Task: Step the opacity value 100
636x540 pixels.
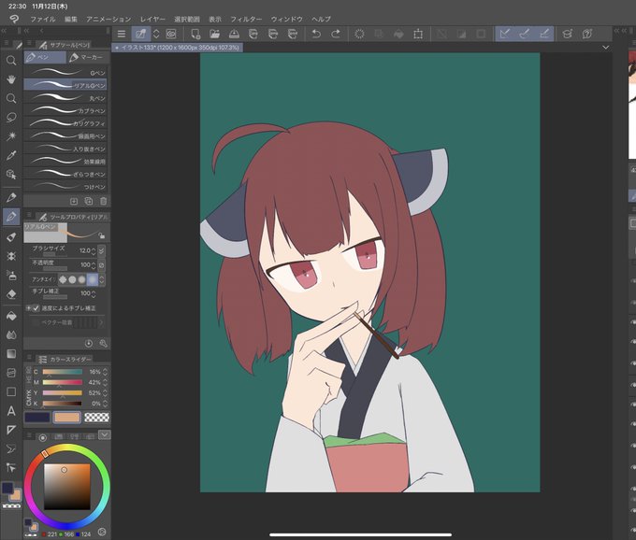Action: coord(94,265)
